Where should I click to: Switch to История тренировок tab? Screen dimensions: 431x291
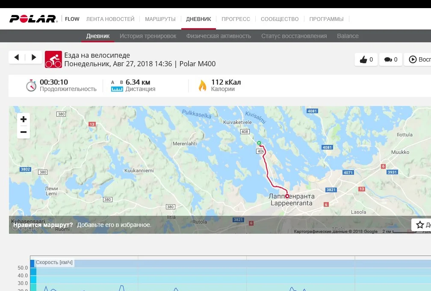click(x=148, y=36)
